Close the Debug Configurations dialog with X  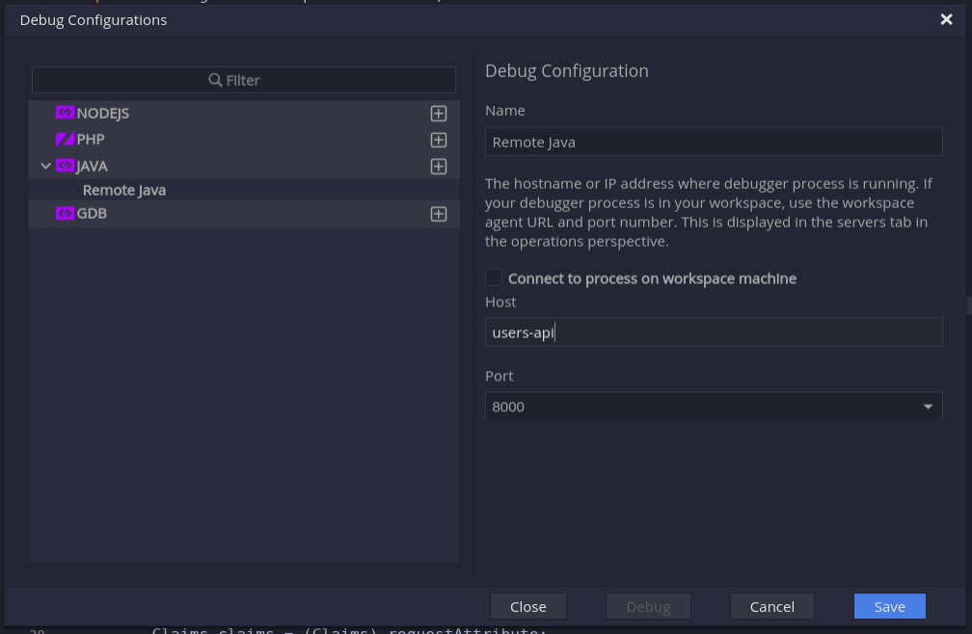pyautogui.click(x=946, y=19)
